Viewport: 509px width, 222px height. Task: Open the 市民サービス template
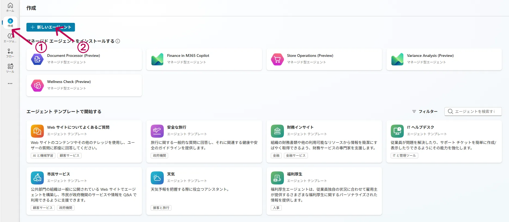point(84,191)
